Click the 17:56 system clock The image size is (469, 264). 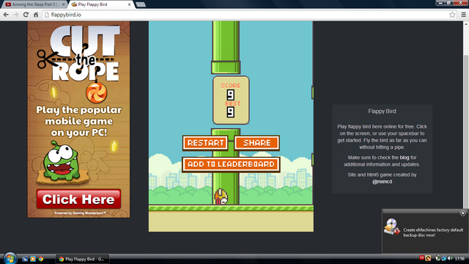pos(459,258)
